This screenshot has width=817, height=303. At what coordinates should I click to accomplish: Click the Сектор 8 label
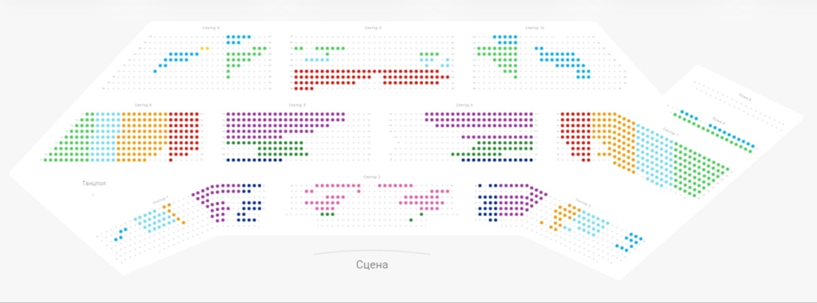point(211,28)
